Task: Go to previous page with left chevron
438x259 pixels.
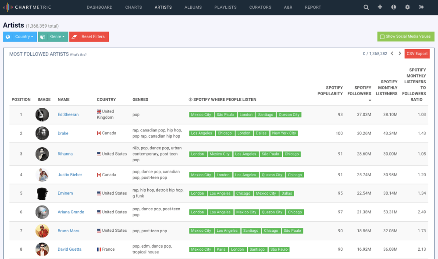Action: coord(392,54)
